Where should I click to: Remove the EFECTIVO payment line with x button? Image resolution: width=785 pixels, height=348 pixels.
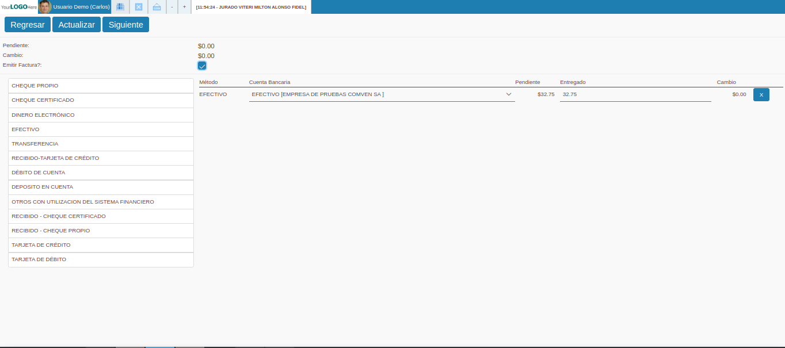[761, 94]
